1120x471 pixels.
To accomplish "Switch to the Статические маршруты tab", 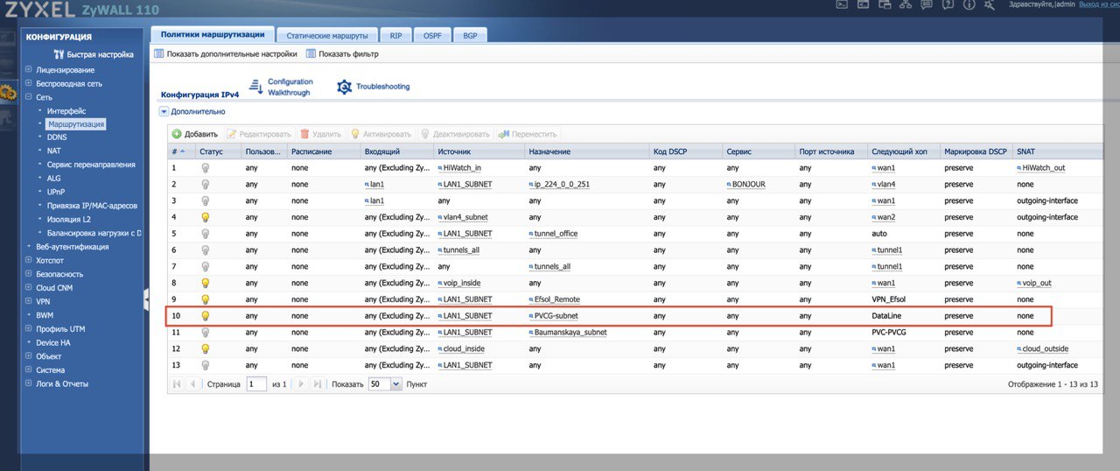I will 327,36.
